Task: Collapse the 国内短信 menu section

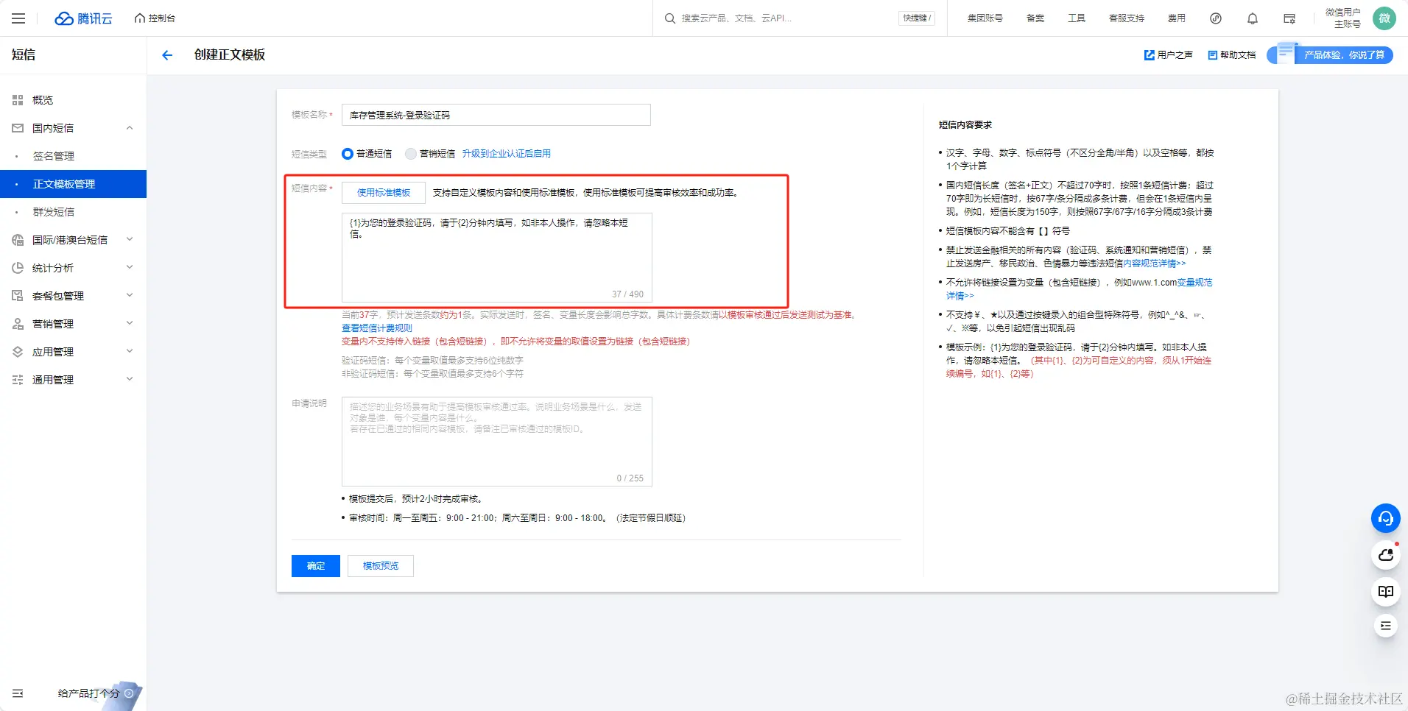Action: [130, 128]
